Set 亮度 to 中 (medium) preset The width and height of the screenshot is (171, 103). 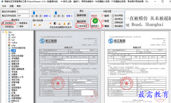pos(37,16)
